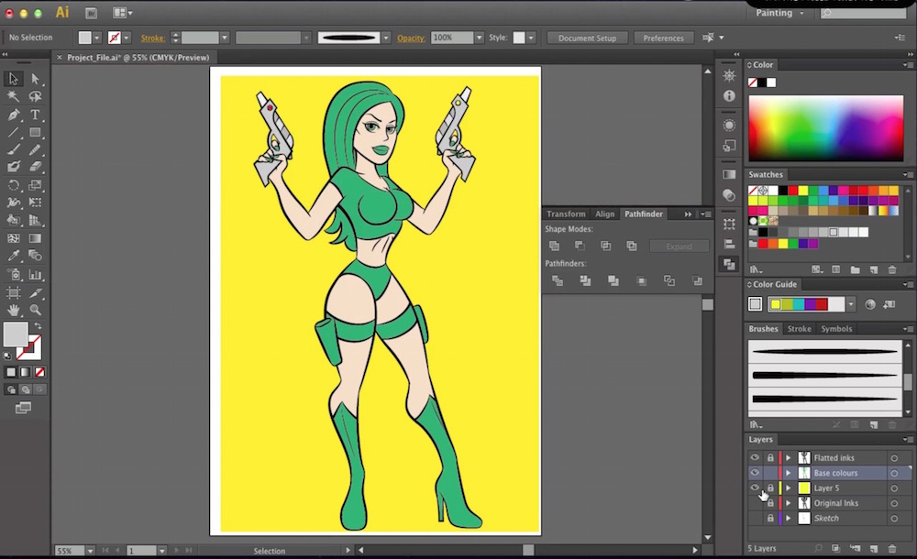The width and height of the screenshot is (917, 559).
Task: Click the Minus Front shape mode icon
Action: tap(580, 246)
